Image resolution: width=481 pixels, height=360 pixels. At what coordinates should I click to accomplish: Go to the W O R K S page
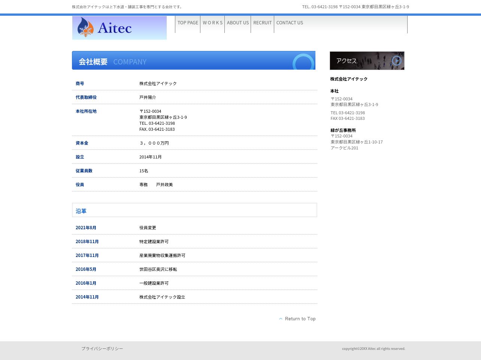[212, 23]
